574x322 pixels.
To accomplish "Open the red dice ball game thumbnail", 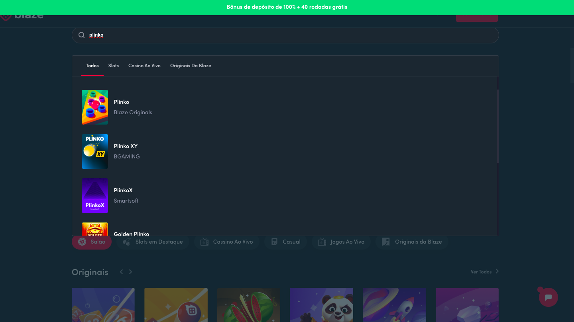I will tap(176, 305).
